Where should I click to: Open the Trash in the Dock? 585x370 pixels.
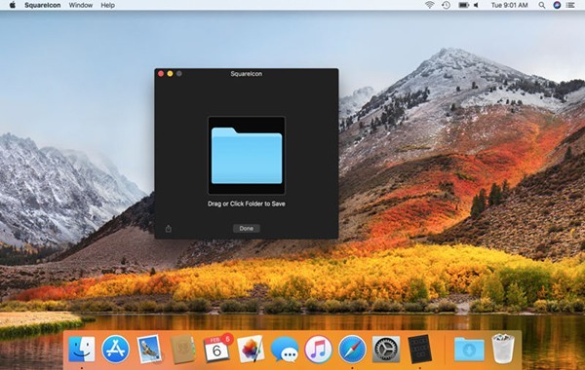pos(503,349)
